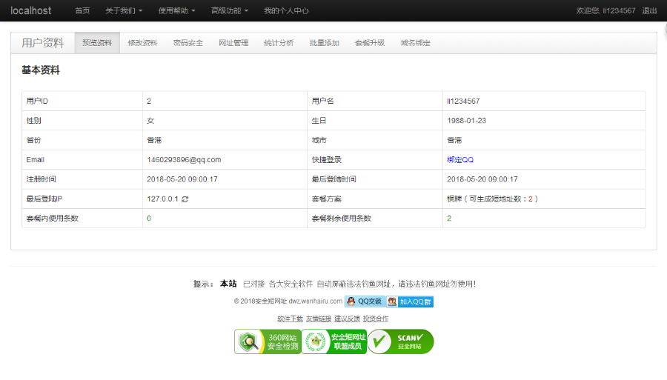The width and height of the screenshot is (667, 380).
Task: Open the 网址管理 tab
Action: (233, 43)
